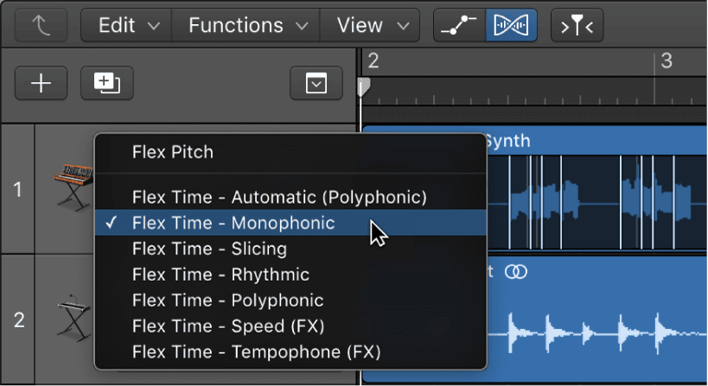Select the Synth audio region

pos(596,141)
